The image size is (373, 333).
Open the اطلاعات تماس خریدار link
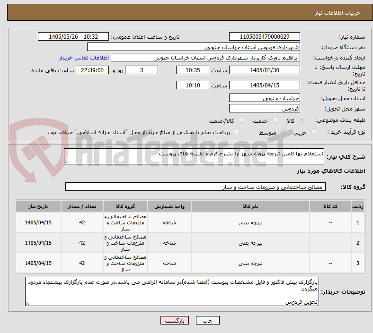(x=84, y=58)
